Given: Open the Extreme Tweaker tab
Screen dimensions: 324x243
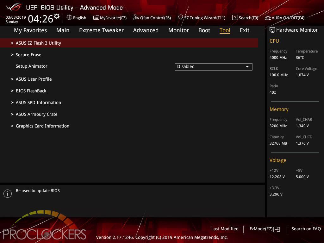Looking at the screenshot, I should click(x=101, y=30).
